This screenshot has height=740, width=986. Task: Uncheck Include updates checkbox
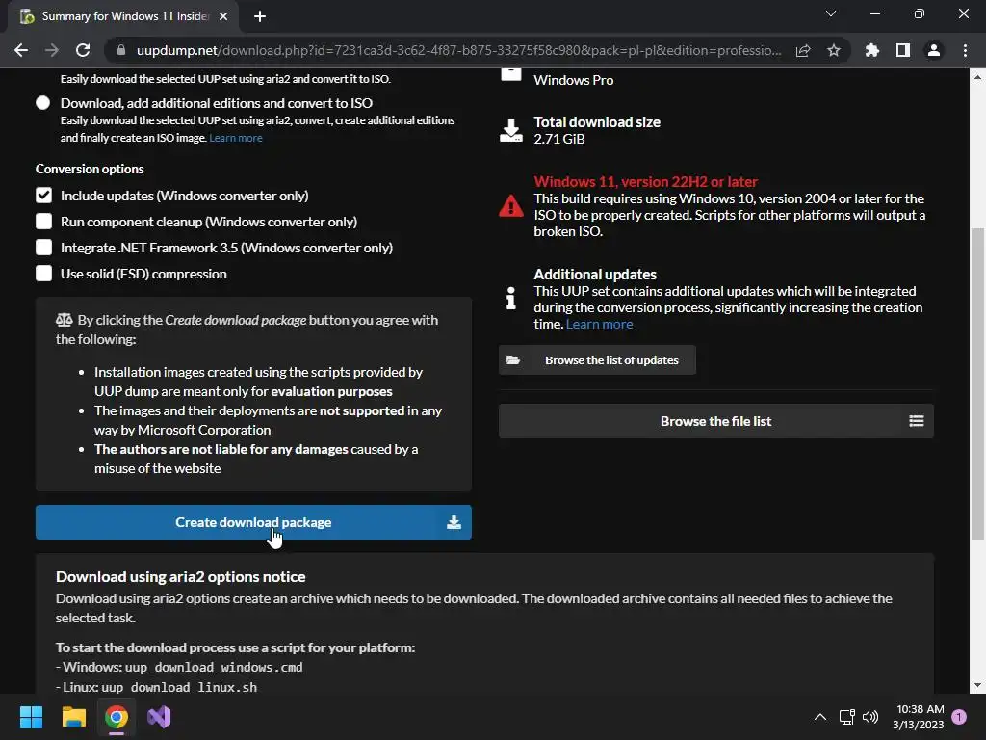pos(43,195)
